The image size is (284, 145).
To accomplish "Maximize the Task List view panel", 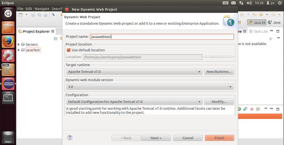I will click(278, 31).
